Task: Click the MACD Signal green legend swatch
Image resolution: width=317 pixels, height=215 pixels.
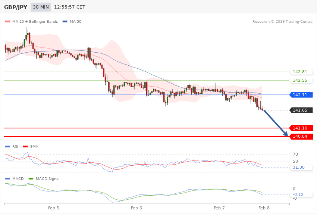Action: click(31, 178)
